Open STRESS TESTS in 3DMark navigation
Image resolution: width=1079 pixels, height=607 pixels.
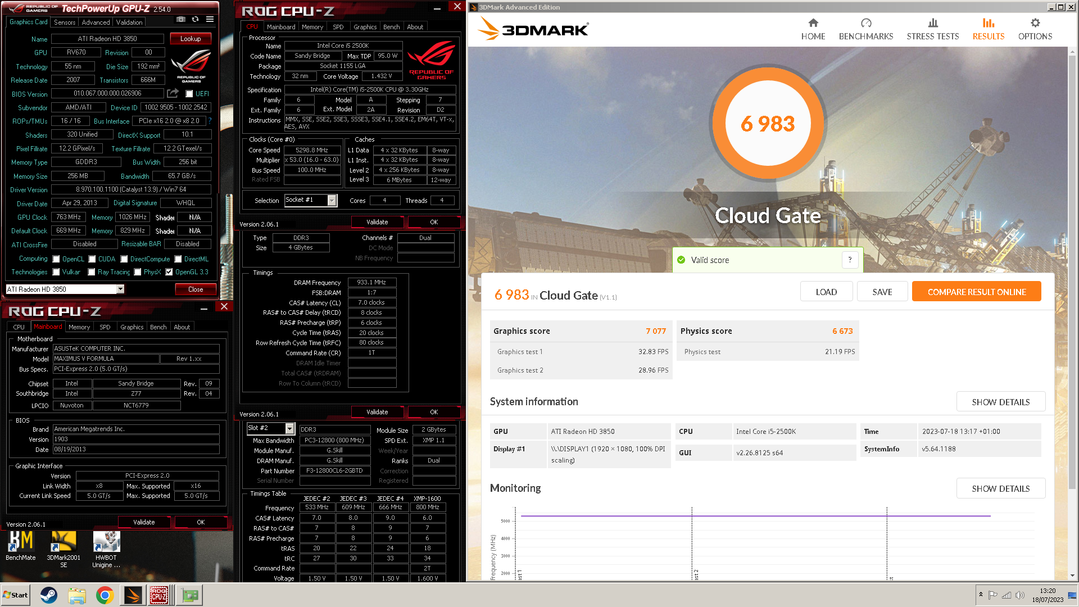[x=933, y=29]
